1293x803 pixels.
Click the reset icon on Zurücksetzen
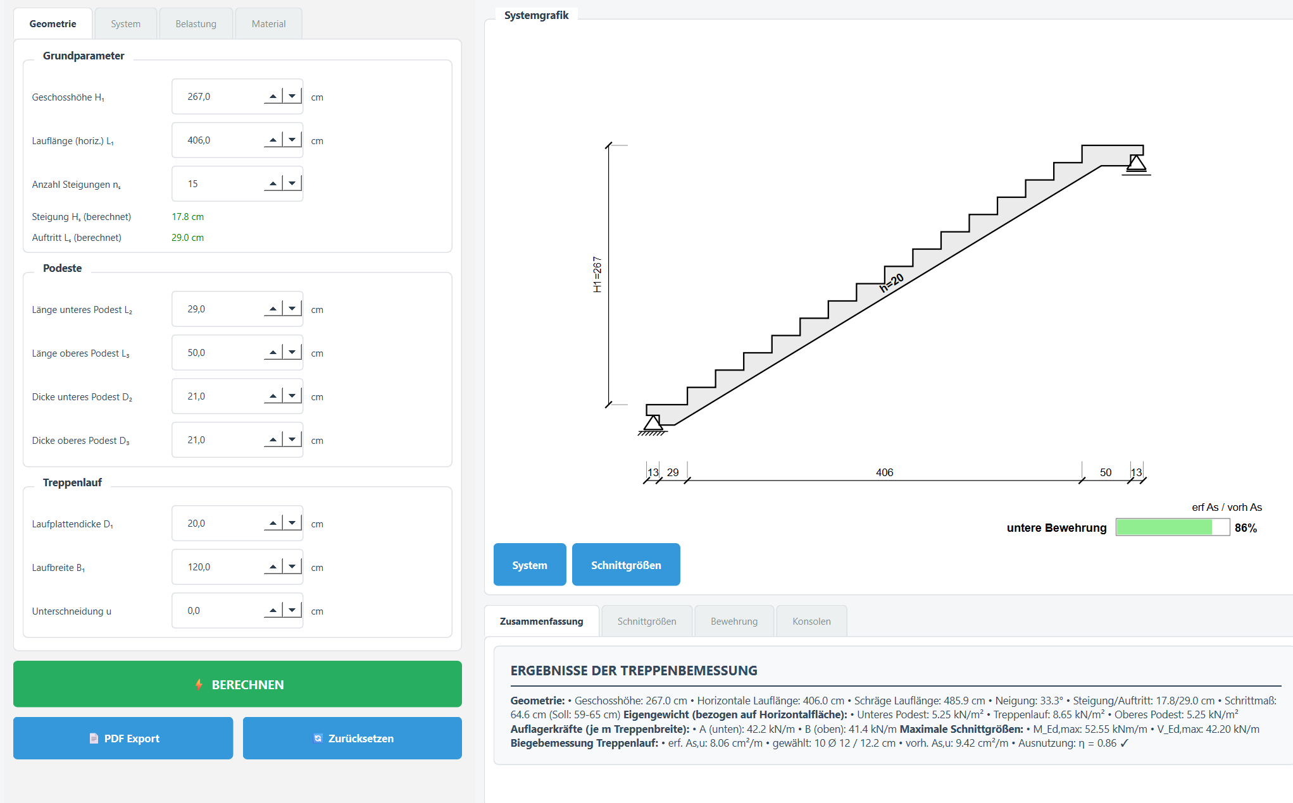coord(318,738)
